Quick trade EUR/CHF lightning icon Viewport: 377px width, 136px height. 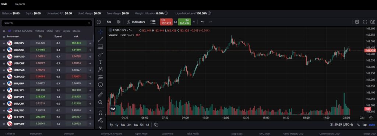pos(91,104)
